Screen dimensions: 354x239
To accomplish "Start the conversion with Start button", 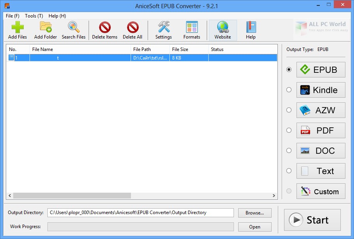I will click(312, 220).
